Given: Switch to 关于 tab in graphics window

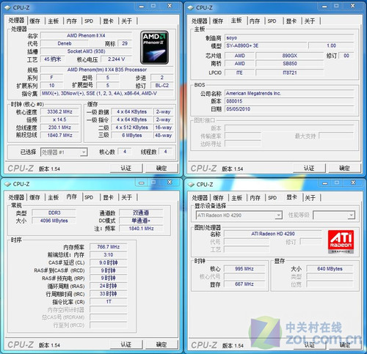Looking at the screenshot, I should [x=310, y=198].
